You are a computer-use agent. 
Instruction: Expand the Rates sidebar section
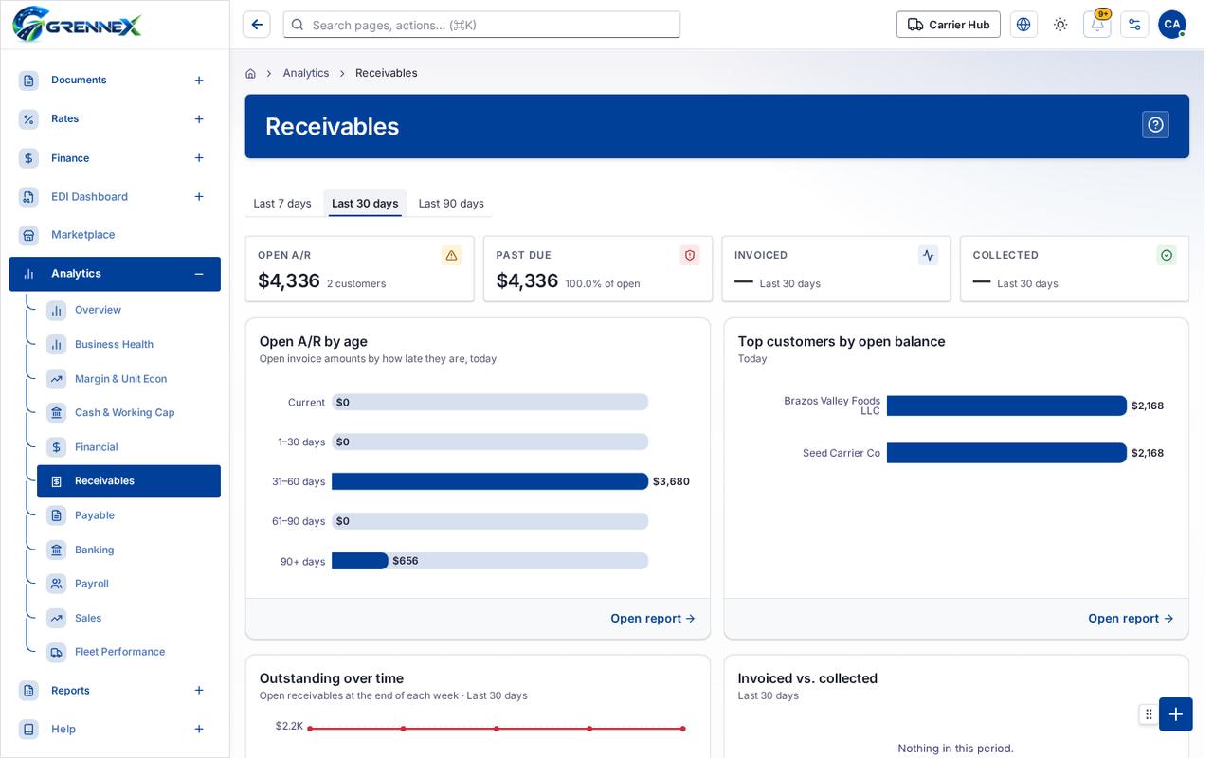click(x=199, y=119)
